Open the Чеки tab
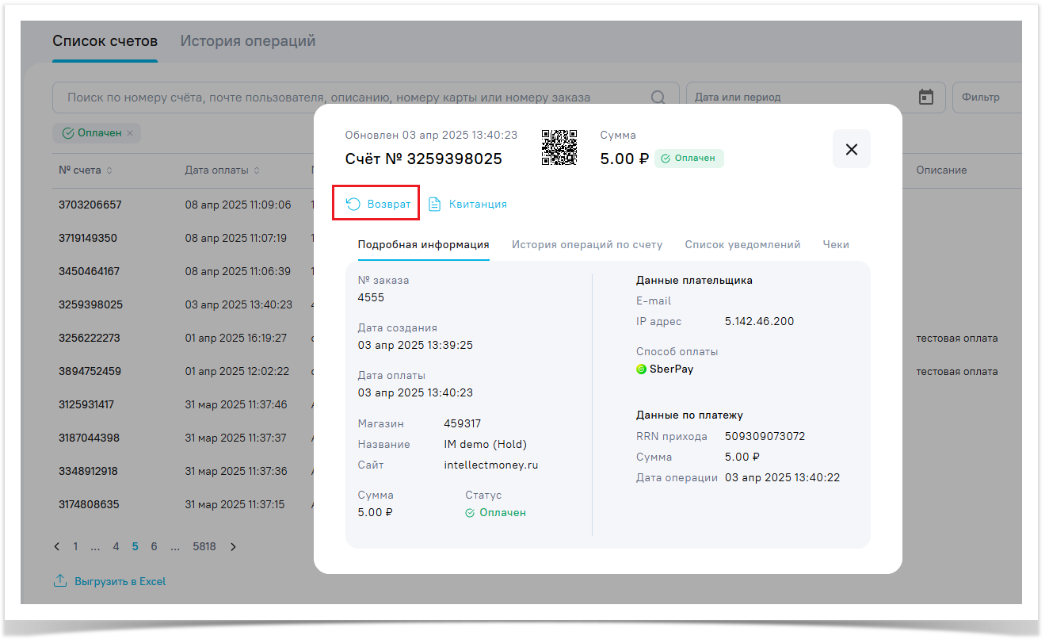 coord(836,245)
